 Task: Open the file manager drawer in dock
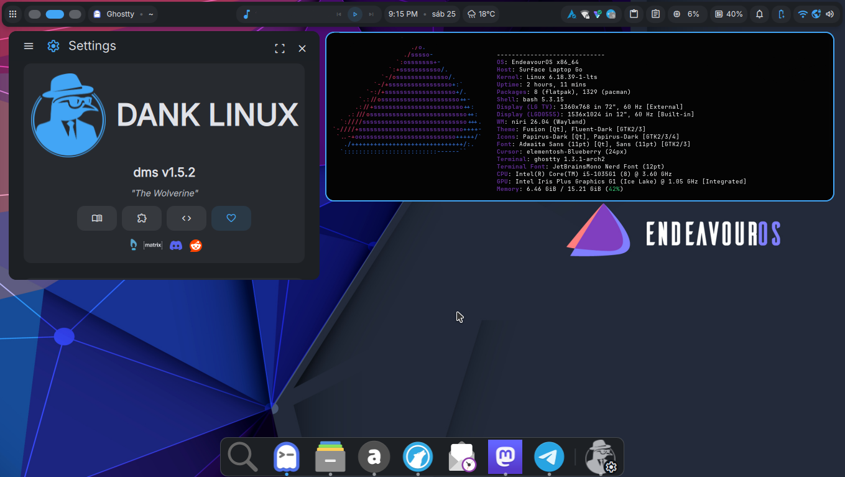coord(330,457)
